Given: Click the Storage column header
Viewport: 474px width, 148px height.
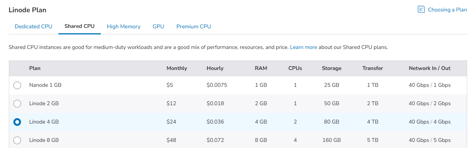Looking at the screenshot, I should [332, 68].
